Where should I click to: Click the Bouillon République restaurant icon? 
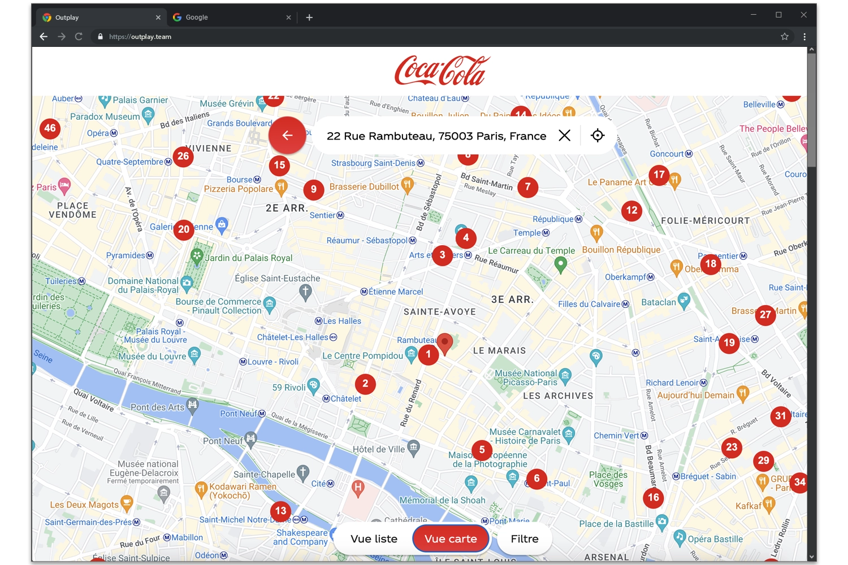(x=596, y=232)
